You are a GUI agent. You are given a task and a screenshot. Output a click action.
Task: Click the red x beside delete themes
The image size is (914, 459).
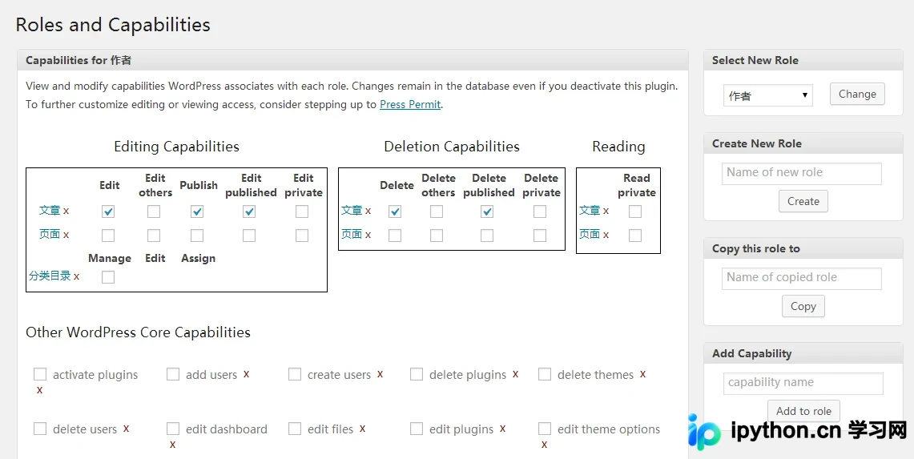[643, 374]
